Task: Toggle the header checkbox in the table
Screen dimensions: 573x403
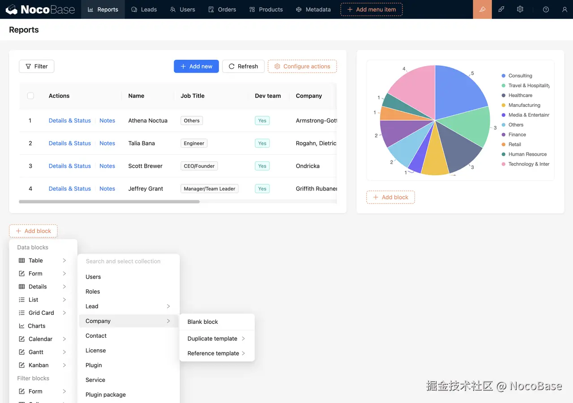Action: click(x=30, y=95)
